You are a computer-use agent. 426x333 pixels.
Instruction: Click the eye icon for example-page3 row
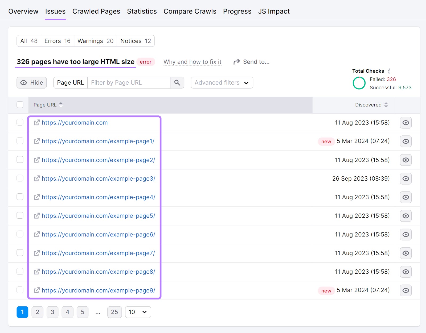pos(405,178)
